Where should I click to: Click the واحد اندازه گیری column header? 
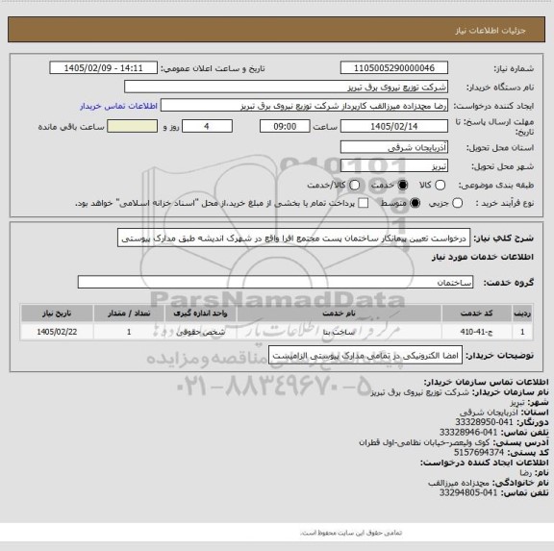[x=200, y=313]
